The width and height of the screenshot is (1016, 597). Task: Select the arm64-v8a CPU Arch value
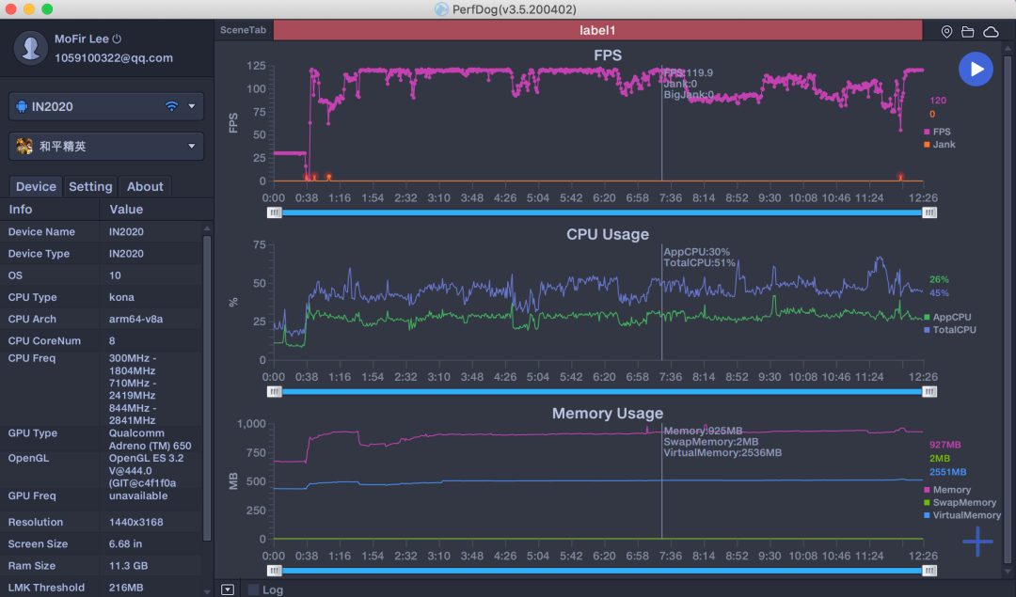(x=135, y=319)
